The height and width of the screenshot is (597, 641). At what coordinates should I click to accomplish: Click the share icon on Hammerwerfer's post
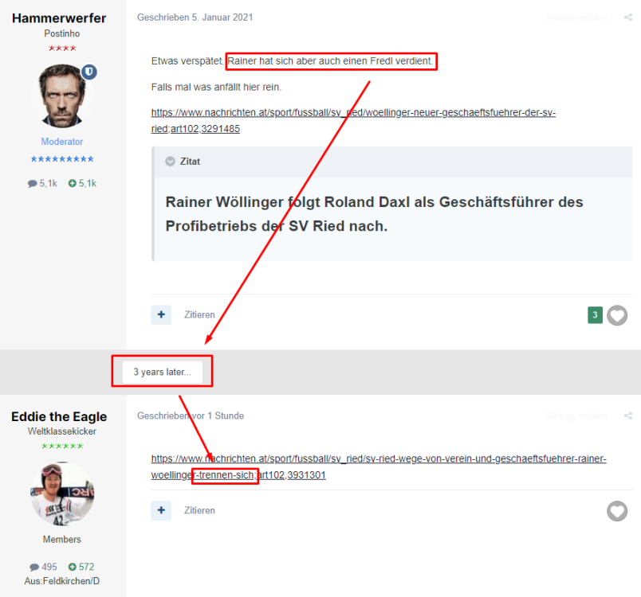click(628, 18)
